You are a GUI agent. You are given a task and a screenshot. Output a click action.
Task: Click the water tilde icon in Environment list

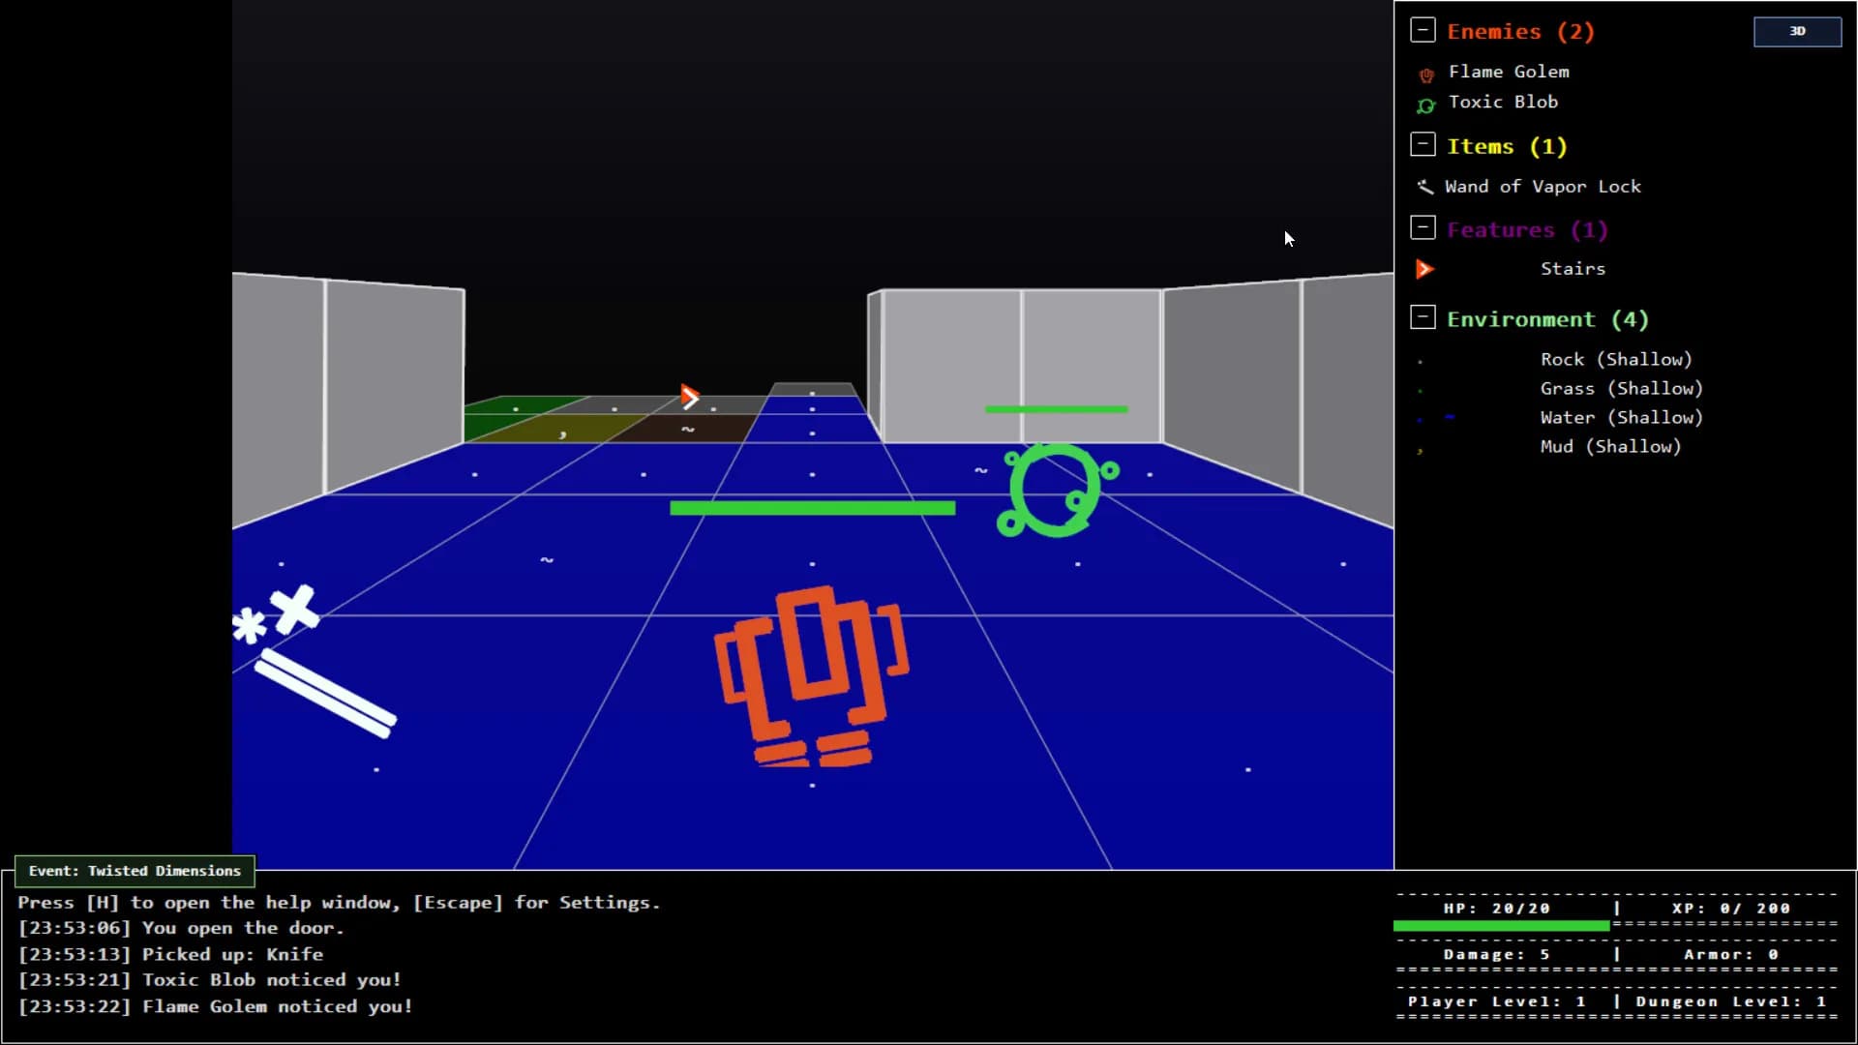pyautogui.click(x=1450, y=417)
